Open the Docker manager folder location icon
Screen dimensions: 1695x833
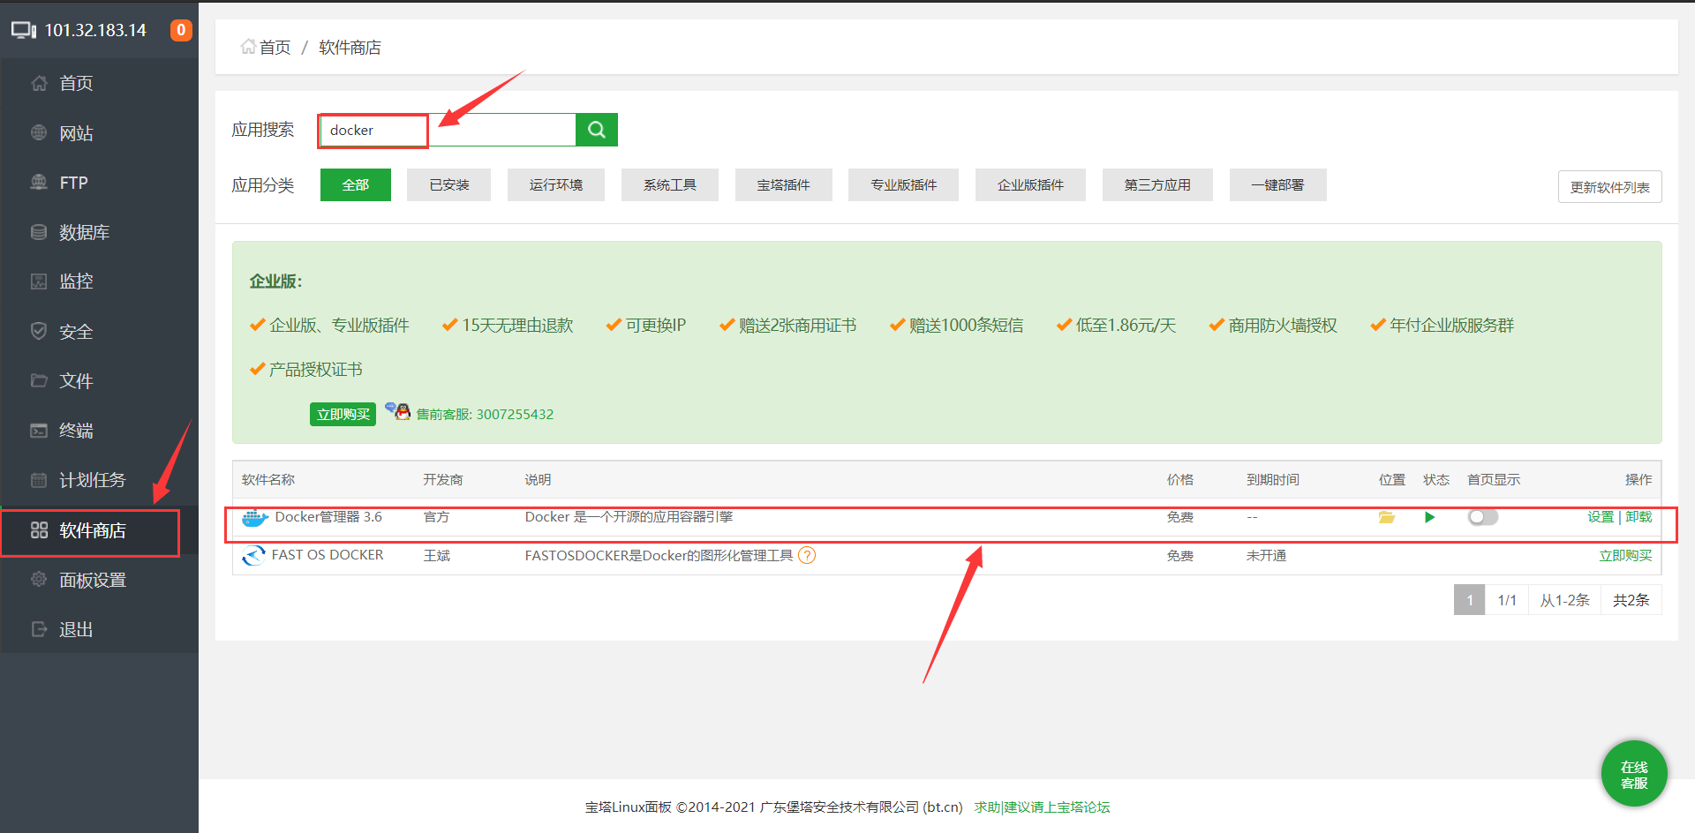click(x=1387, y=517)
